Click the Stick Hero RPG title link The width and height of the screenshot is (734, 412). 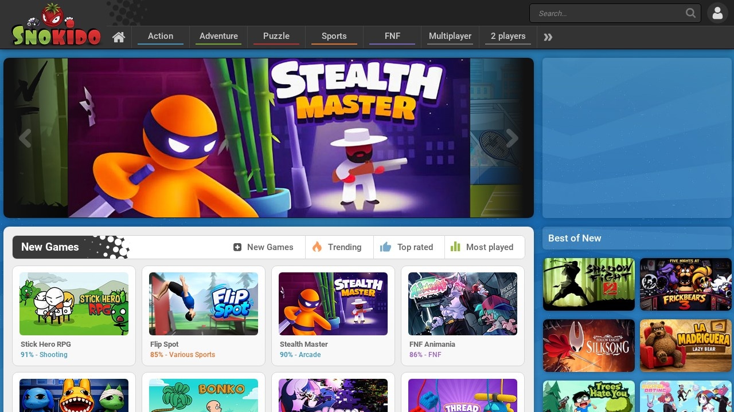point(46,344)
